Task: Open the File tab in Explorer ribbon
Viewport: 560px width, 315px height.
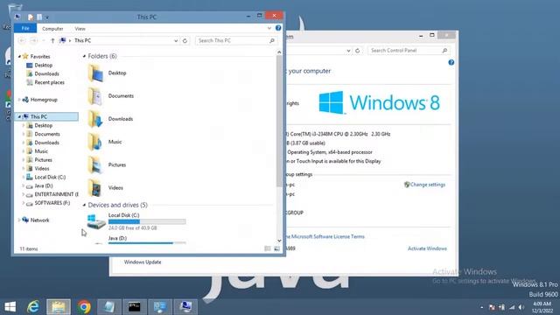Action: [25, 28]
